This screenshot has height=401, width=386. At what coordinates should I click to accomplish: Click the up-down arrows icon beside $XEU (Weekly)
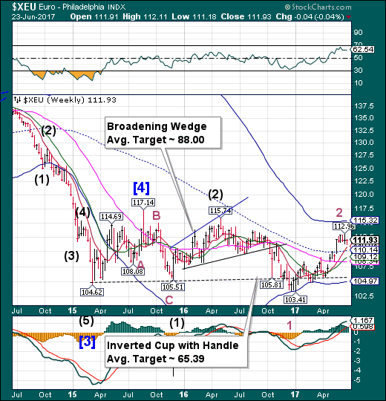17,100
